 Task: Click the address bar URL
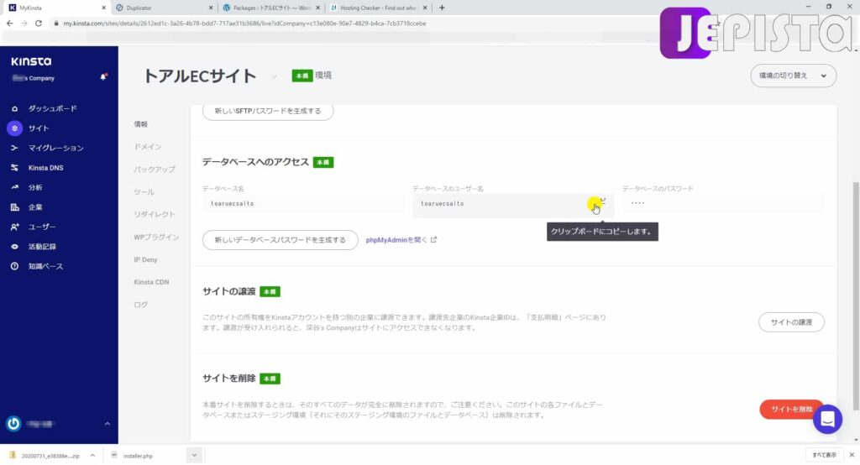coord(244,24)
